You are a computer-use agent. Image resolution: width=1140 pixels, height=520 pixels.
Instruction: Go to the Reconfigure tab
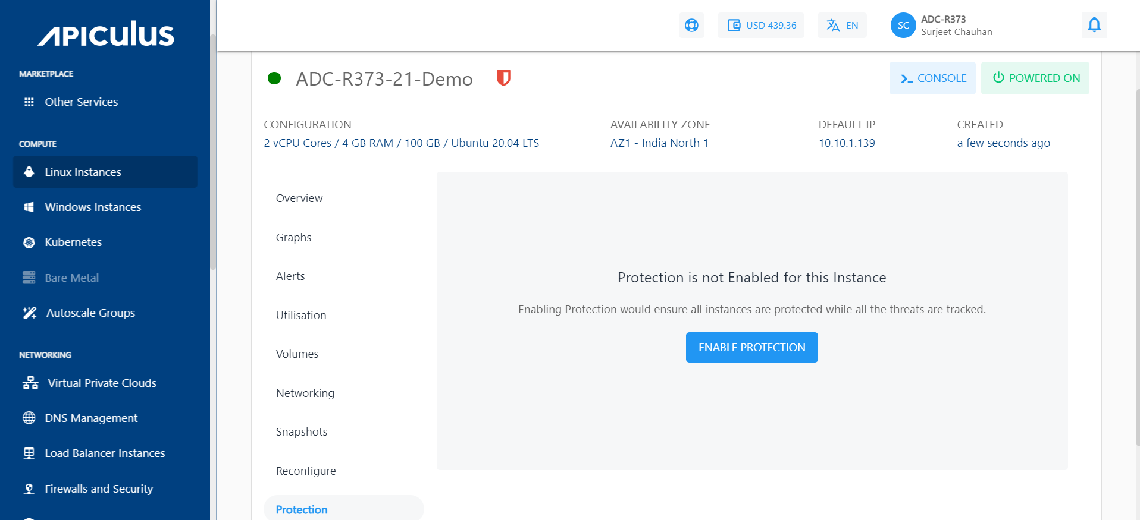[x=306, y=471]
